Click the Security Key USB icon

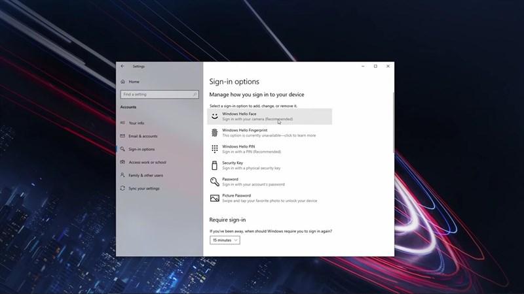(215, 165)
